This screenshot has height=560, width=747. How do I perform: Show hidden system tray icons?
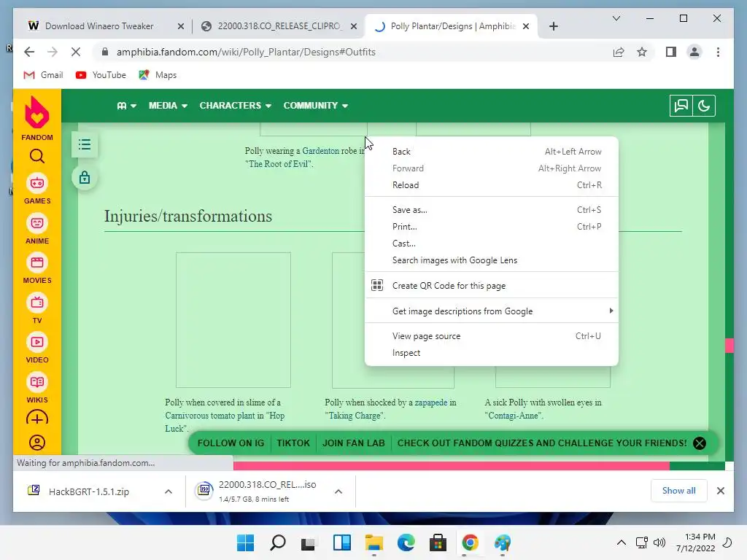point(622,542)
